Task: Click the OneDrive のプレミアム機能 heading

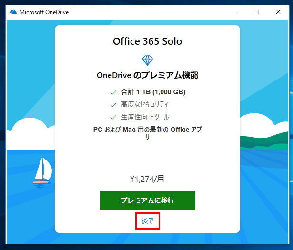Action: click(147, 75)
